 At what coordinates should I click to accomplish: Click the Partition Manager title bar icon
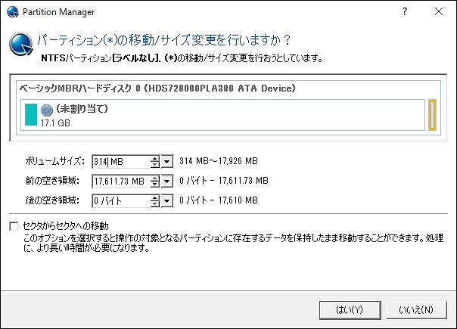[x=13, y=12]
